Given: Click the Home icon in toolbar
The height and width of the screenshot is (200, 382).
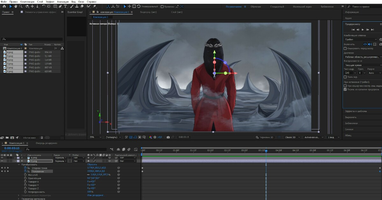Looking at the screenshot, I should tap(4, 6).
